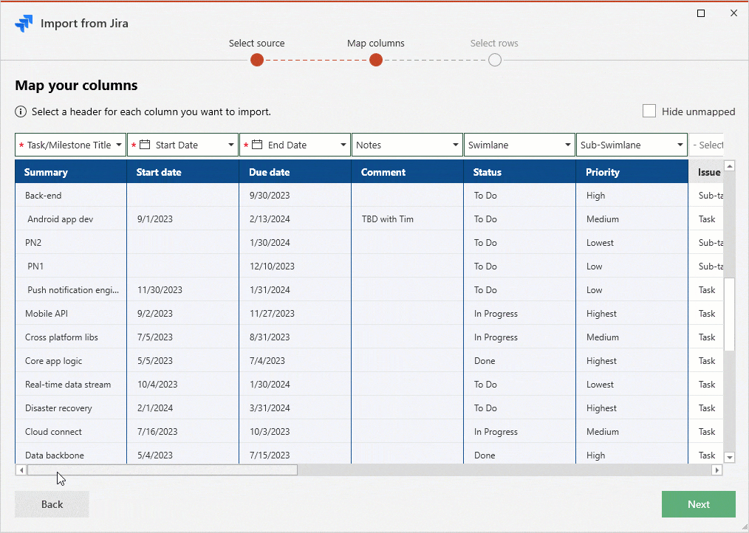Click the Back button

click(51, 504)
